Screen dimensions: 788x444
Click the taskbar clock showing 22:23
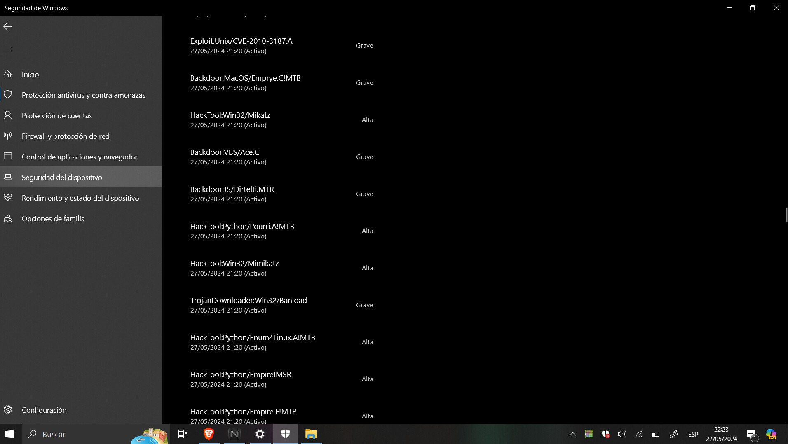[x=721, y=434]
